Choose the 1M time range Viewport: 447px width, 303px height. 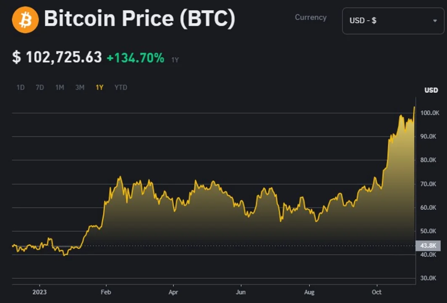pos(60,87)
